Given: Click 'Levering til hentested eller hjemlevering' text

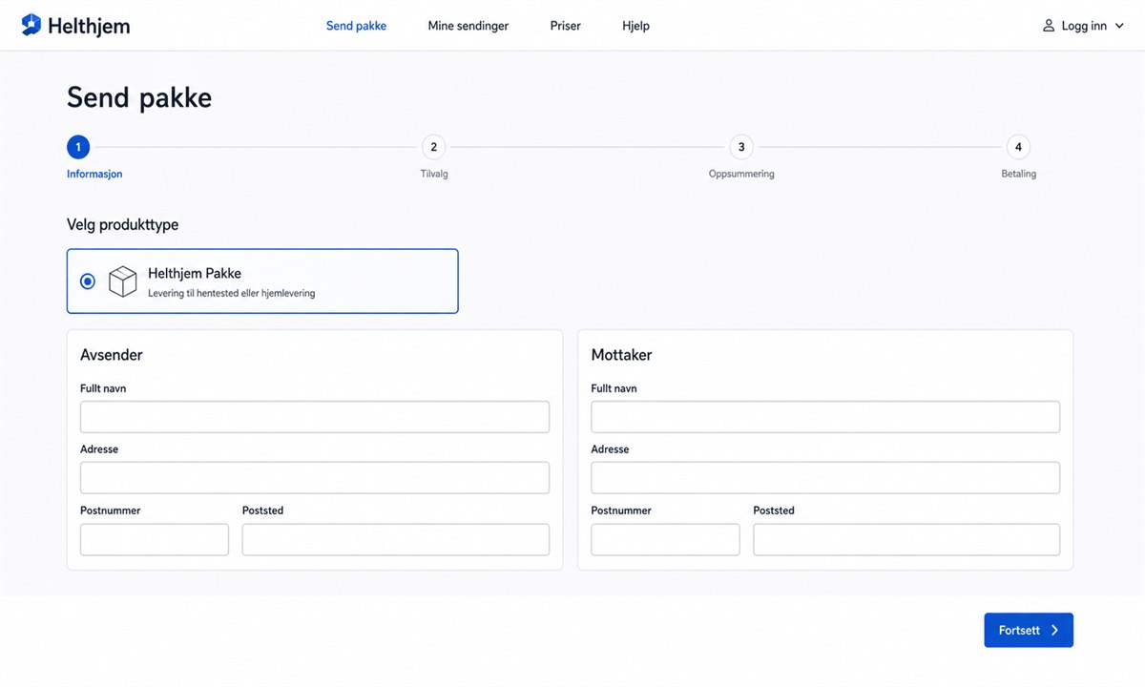Looking at the screenshot, I should coord(231,293).
